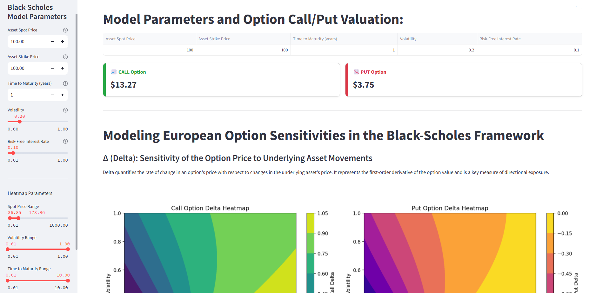Viewport: 609px width, 293px height.
Task: Click the upper handle of Volatility Range slider
Action: point(67,249)
